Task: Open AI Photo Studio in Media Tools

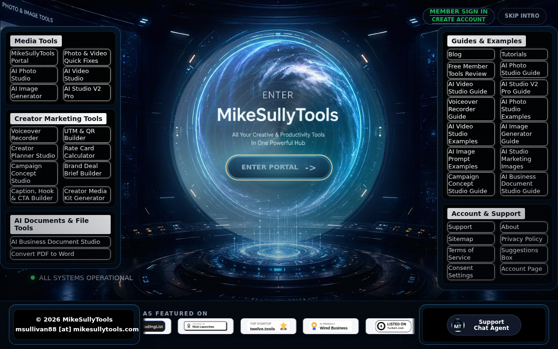Action: pyautogui.click(x=34, y=75)
